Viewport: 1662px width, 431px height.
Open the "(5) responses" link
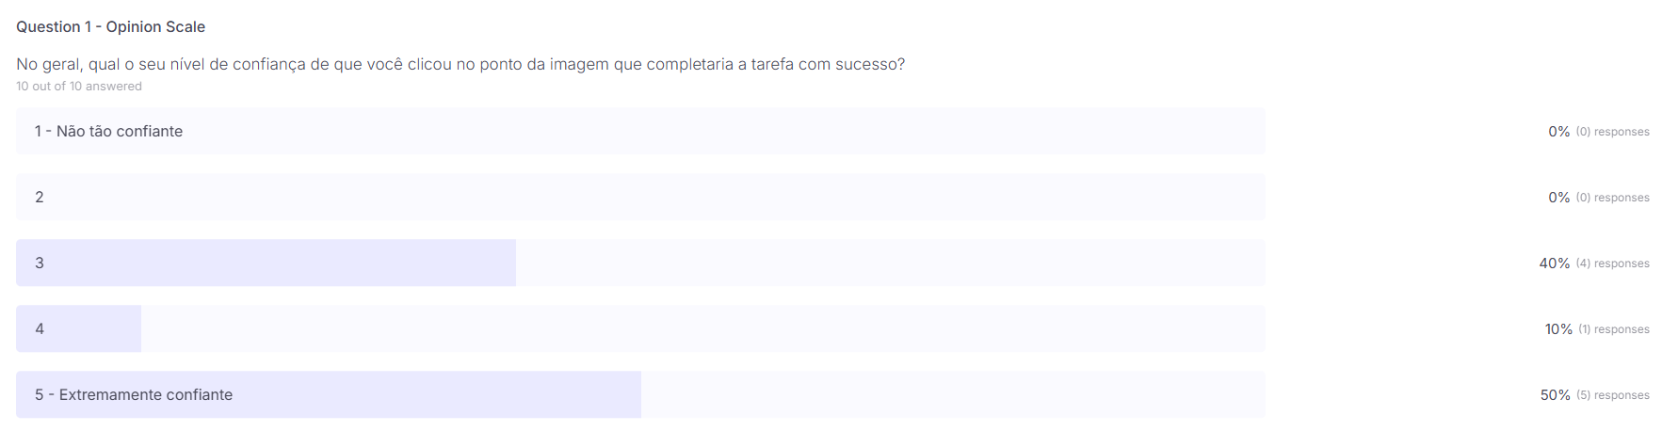pos(1612,395)
